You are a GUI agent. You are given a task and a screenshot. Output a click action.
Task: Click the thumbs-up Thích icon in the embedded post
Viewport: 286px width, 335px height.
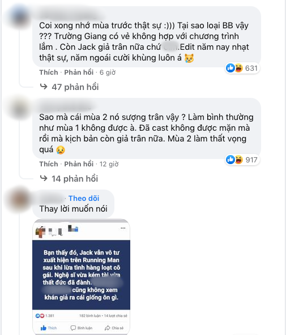(44, 328)
